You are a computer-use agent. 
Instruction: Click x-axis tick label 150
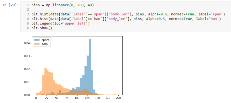[98, 98]
